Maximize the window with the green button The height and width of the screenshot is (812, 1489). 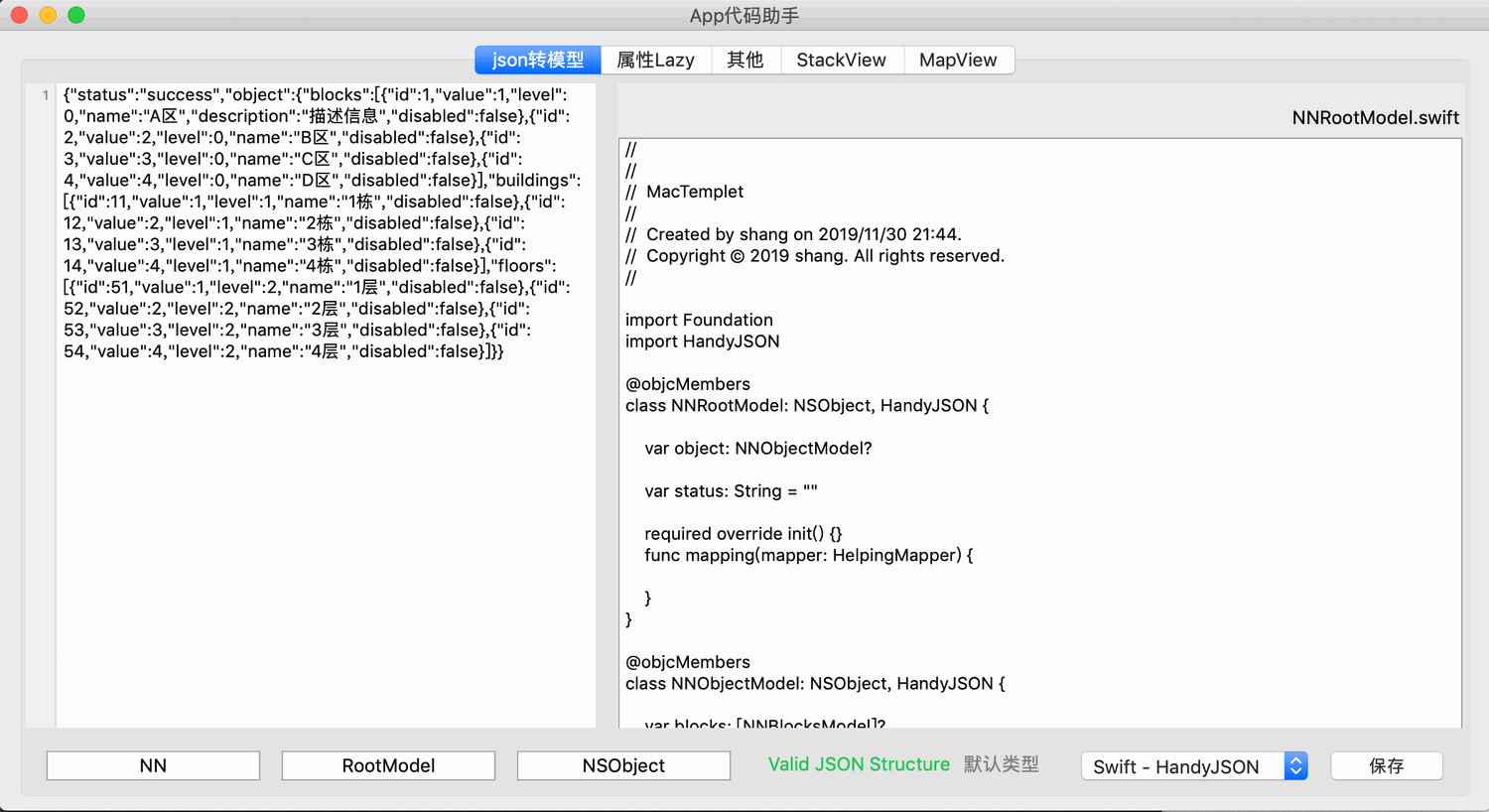[76, 15]
